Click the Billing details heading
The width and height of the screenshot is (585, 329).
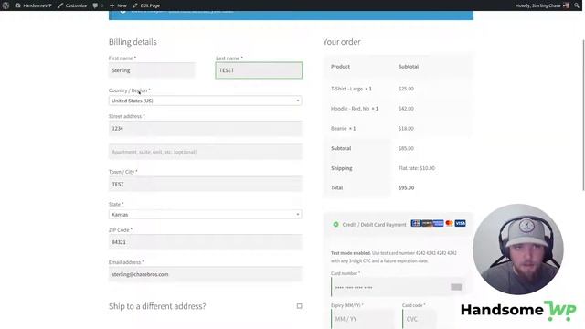[x=133, y=42]
